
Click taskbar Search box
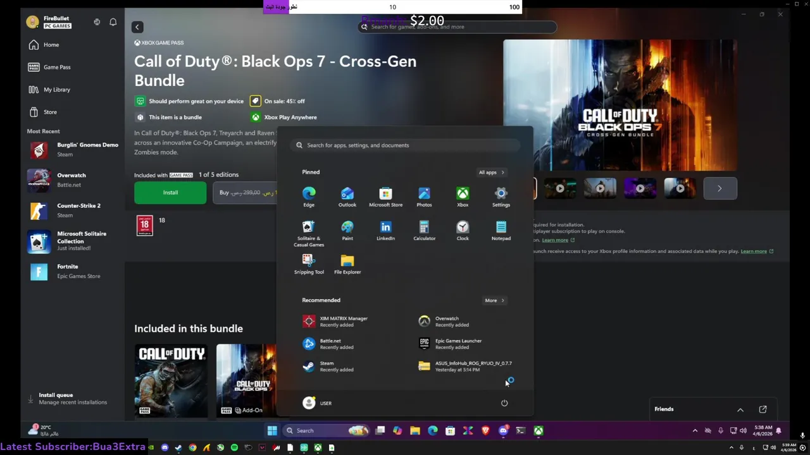(x=327, y=431)
